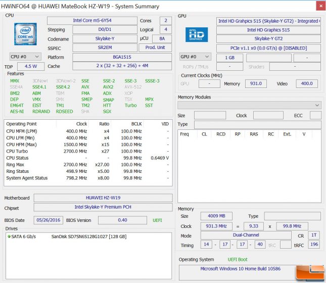Open the CPU #0 selector dropdown

(25, 57)
